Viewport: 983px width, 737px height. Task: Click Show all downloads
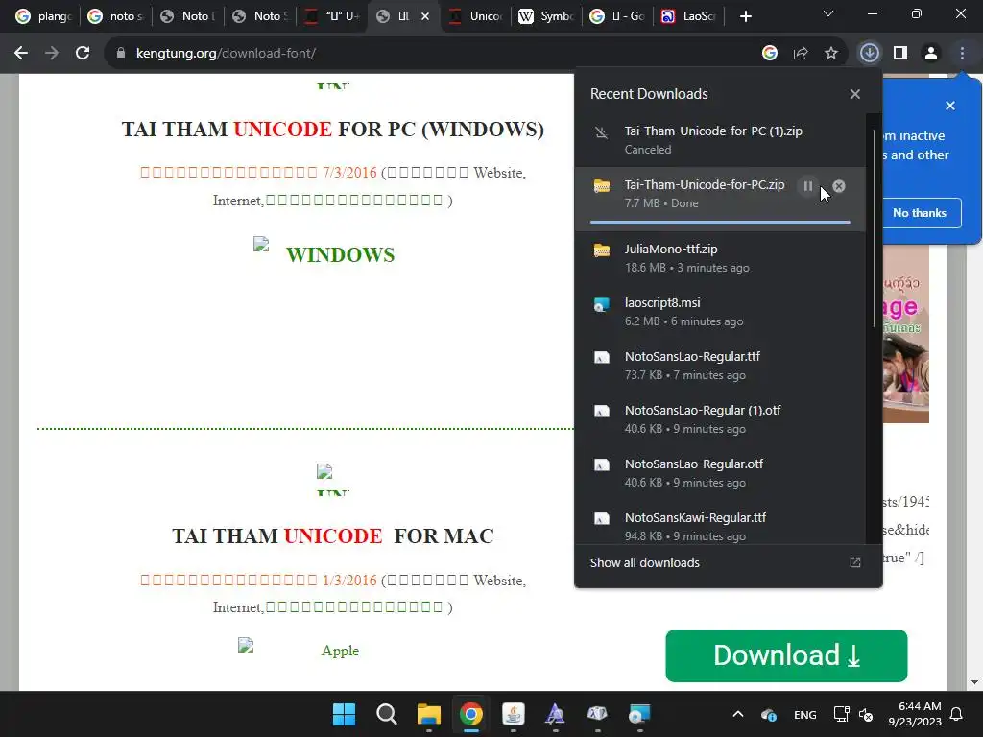(644, 562)
